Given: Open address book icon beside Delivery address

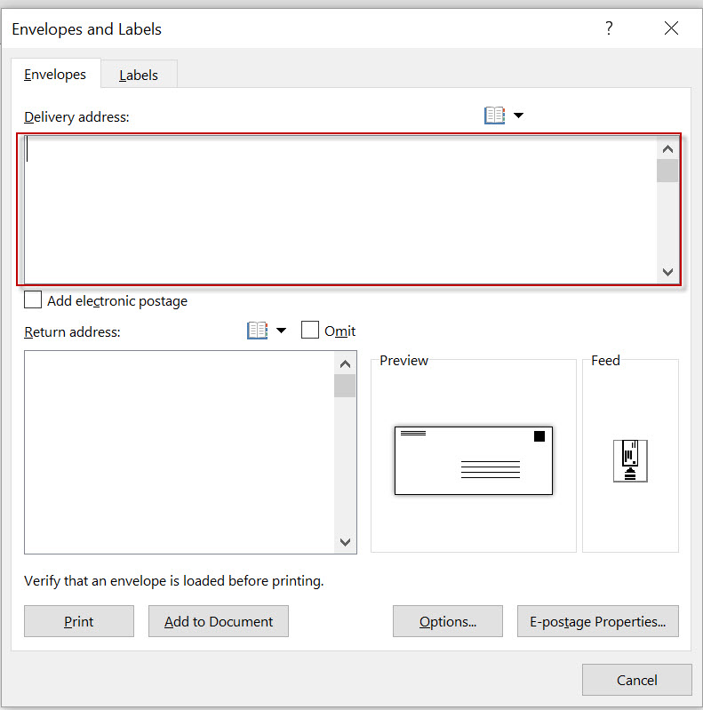Looking at the screenshot, I should click(494, 116).
